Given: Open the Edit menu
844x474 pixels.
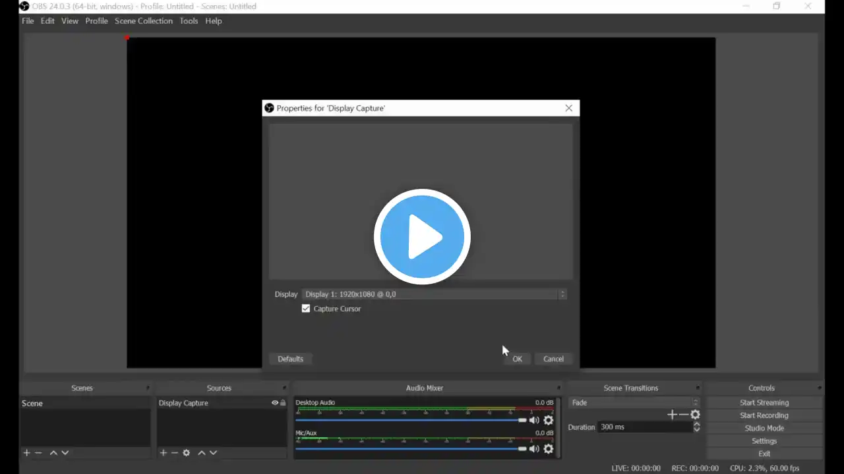Looking at the screenshot, I should click(47, 21).
